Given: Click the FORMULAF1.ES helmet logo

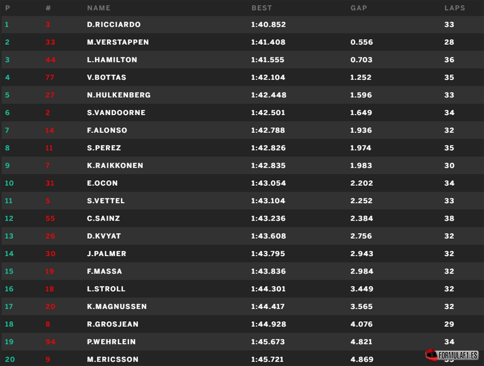Looking at the screenshot, I should click(x=451, y=355).
